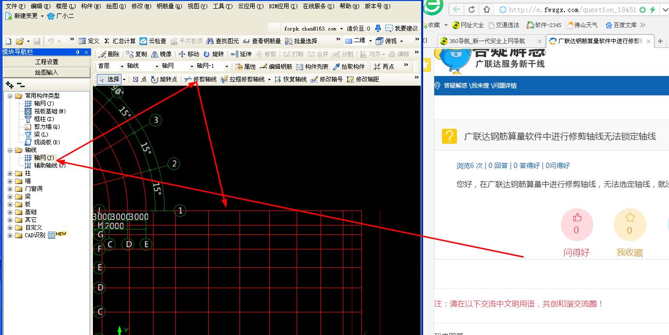This screenshot has width=669, height=335.
Task: Select the 复制 (copy) tool
Action: coord(137,54)
